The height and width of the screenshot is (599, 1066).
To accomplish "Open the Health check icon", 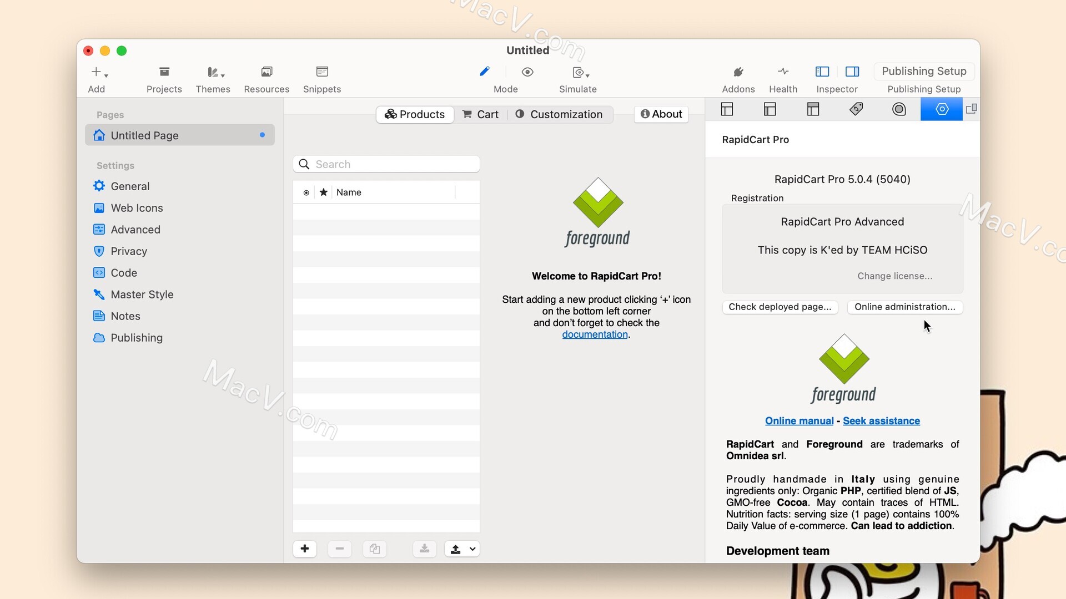I will (x=783, y=72).
